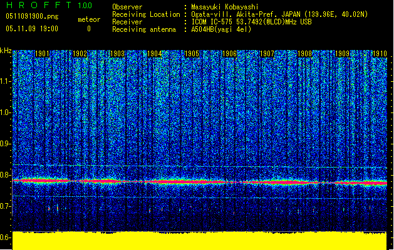Click the A504HB(yagi 4el) antenna value
The image size is (394, 250).
(x=221, y=29)
